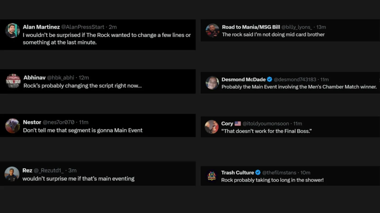Click Road to Mania/MSG Bill's avatar
Screen dimensions: 380x213
pyautogui.click(x=212, y=30)
